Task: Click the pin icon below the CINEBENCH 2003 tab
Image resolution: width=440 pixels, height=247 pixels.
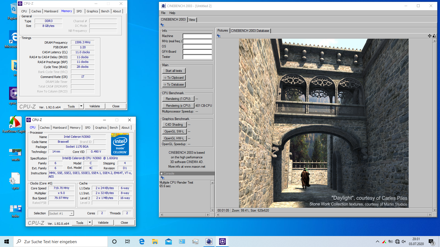Action: (x=162, y=25)
